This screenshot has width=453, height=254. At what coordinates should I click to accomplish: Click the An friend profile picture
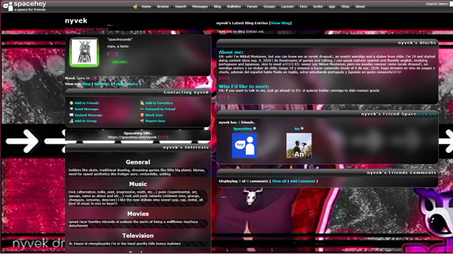pyautogui.click(x=299, y=146)
